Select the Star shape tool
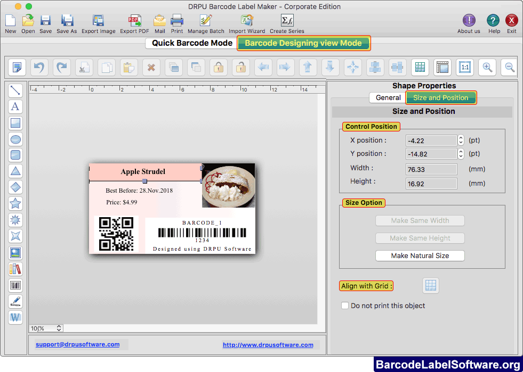The image size is (523, 372). tap(15, 203)
